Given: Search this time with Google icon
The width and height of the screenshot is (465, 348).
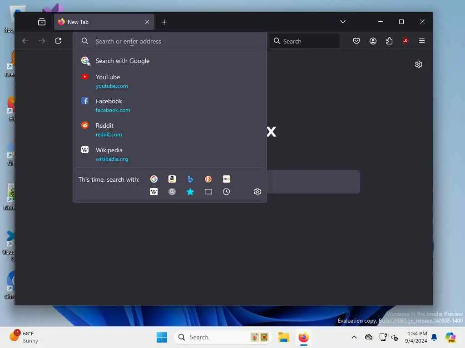Looking at the screenshot, I should pos(154,179).
